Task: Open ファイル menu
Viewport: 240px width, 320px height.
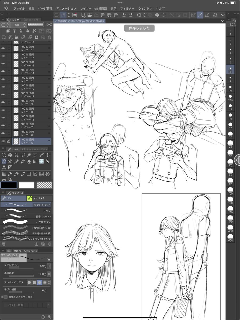Action: pos(19,9)
